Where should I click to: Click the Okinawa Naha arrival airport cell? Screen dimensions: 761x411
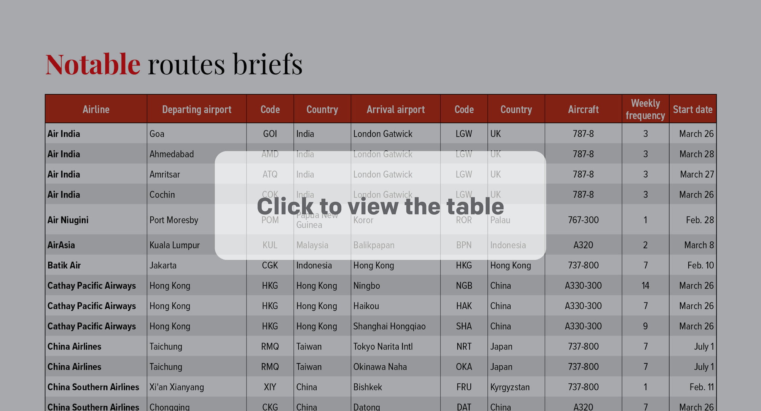tap(380, 367)
